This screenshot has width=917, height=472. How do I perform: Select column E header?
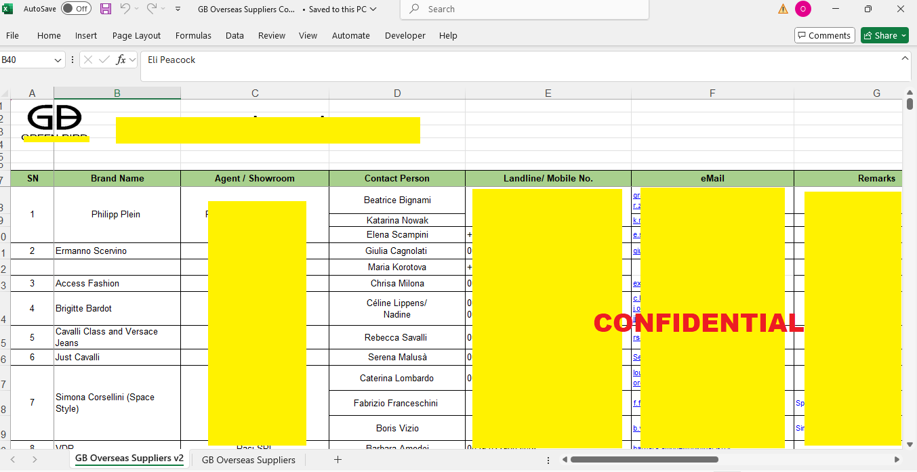tap(548, 93)
